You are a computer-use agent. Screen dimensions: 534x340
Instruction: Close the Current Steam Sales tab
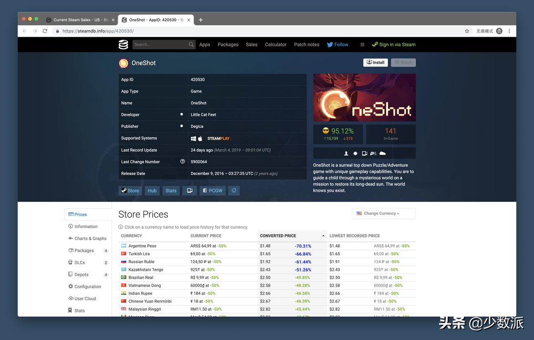click(x=113, y=20)
